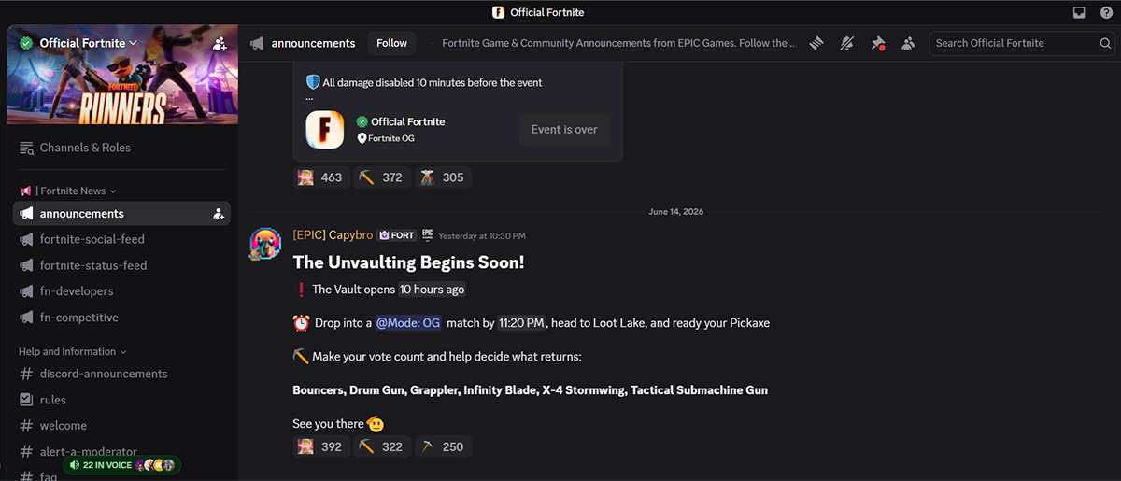Show the member list icon
The image size is (1121, 481).
coord(908,43)
